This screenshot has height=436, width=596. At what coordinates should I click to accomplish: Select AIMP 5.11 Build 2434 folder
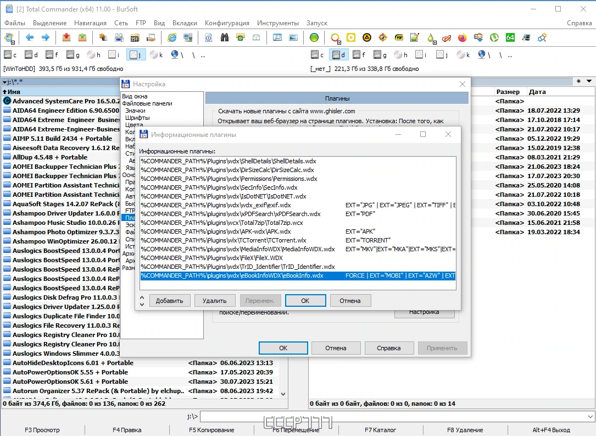coord(62,139)
